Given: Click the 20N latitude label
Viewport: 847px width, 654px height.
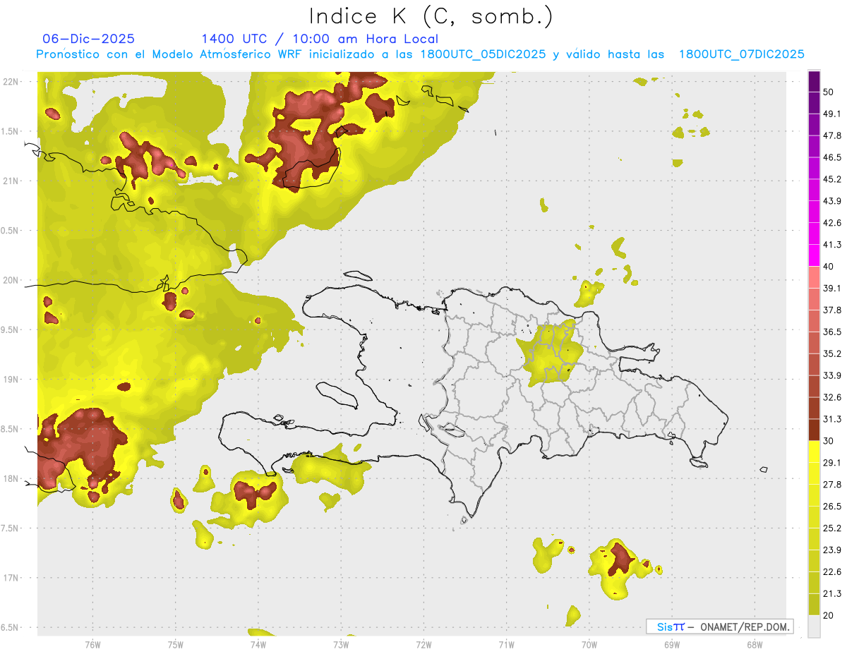Looking at the screenshot, I should (x=10, y=280).
